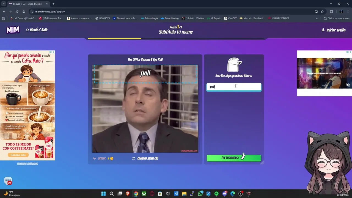Open the Mercado Libre México bookmark
This screenshot has width=352, height=198.
[x=252, y=18]
